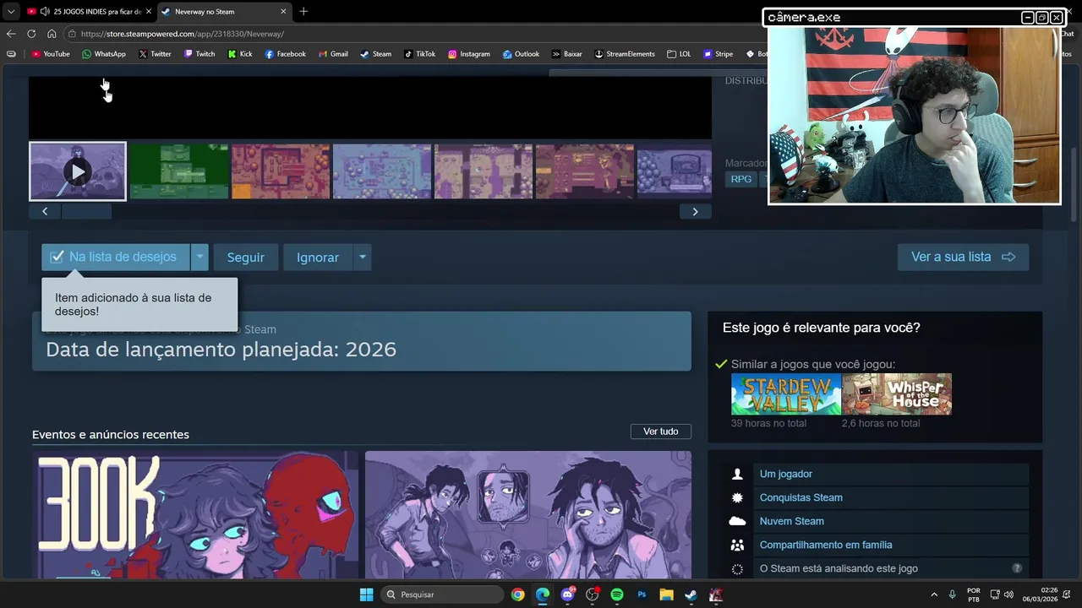This screenshot has height=608, width=1082.
Task: Play the Neverway trailer thumbnail
Action: click(x=78, y=171)
